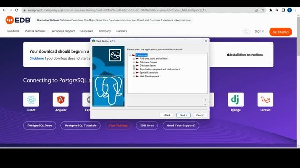
Task: Collapse the Categories root node
Action: click(130, 55)
